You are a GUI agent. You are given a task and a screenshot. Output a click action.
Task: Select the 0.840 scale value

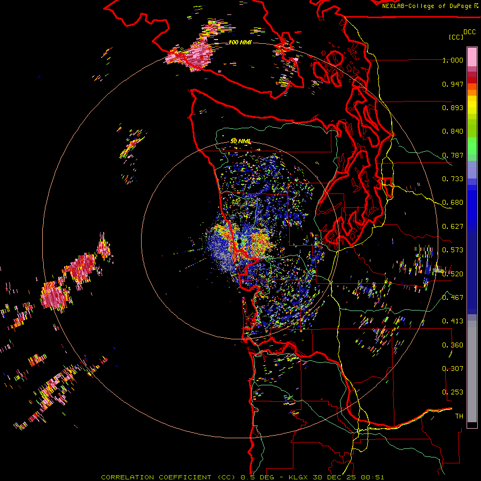click(453, 131)
